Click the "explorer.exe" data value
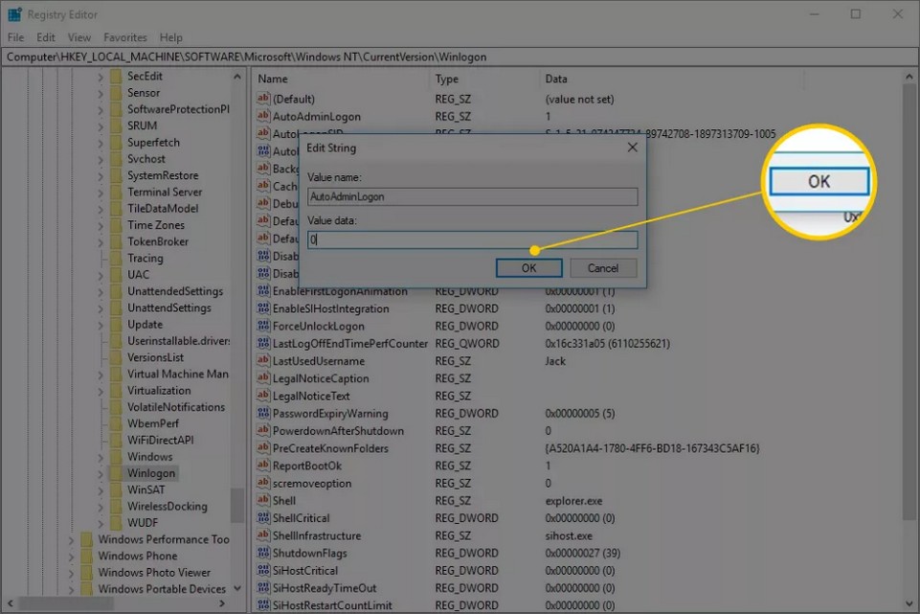 coord(573,501)
